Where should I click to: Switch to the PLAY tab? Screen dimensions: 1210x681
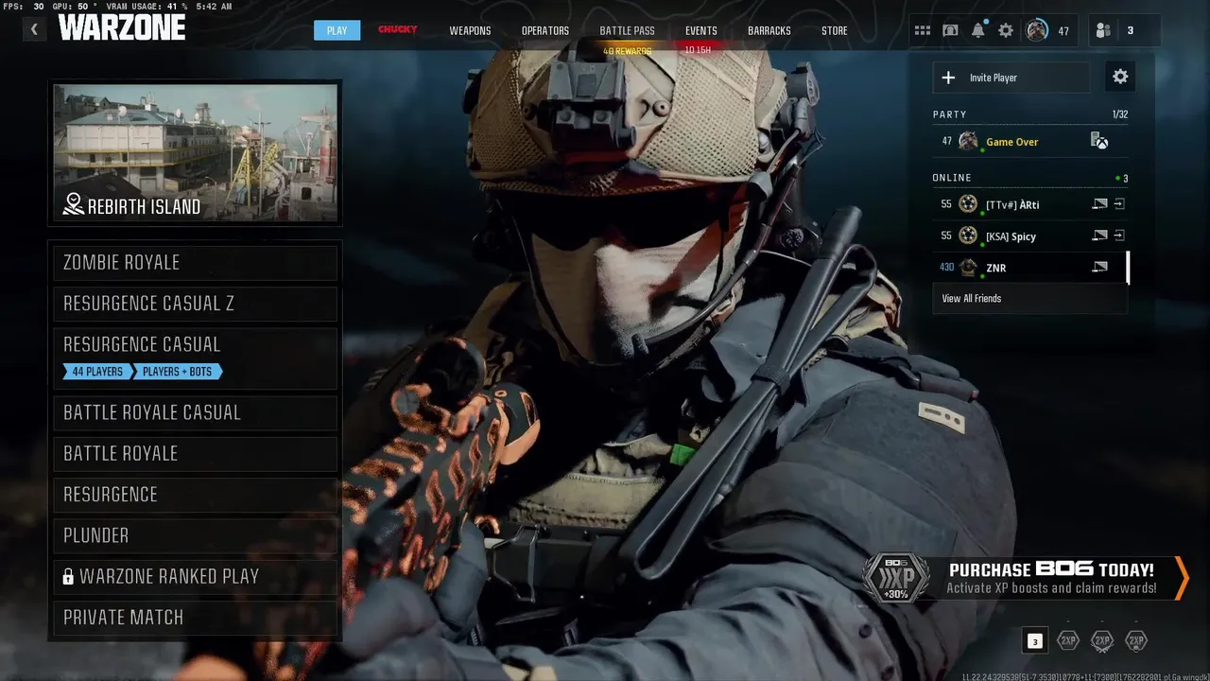point(337,30)
